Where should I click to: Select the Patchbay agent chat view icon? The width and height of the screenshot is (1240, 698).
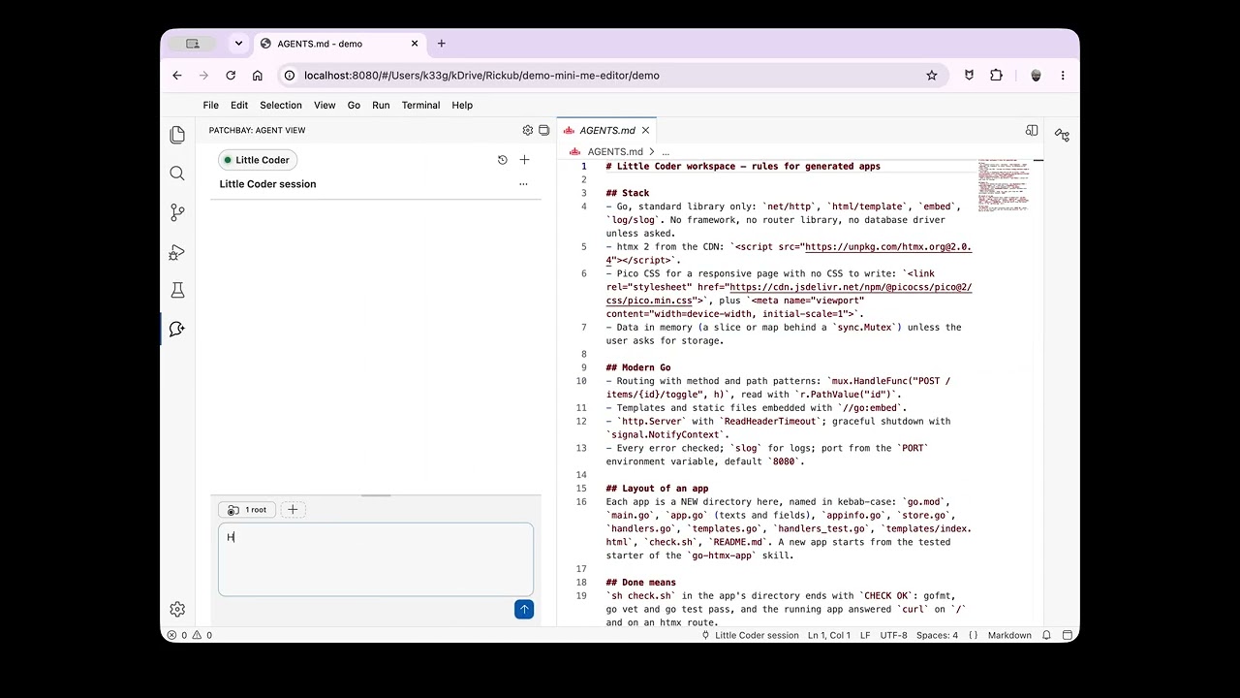(177, 329)
